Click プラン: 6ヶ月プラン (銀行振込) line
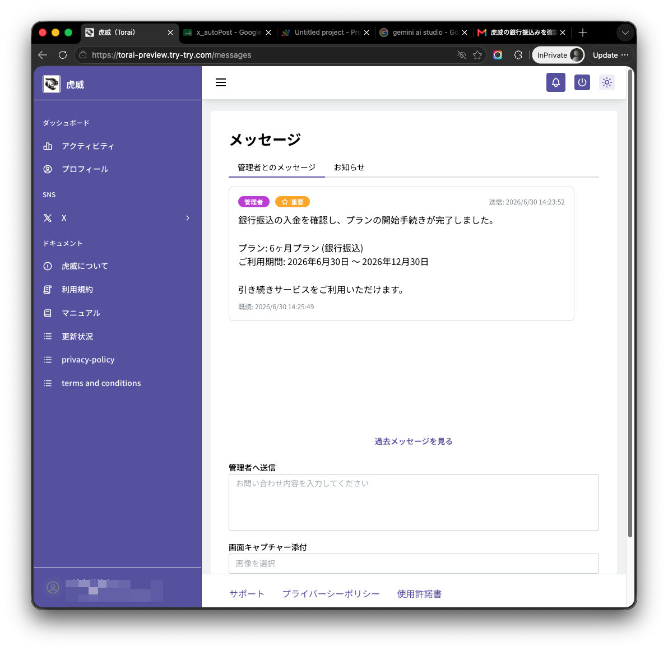Image resolution: width=668 pixels, height=651 pixels. coord(300,248)
